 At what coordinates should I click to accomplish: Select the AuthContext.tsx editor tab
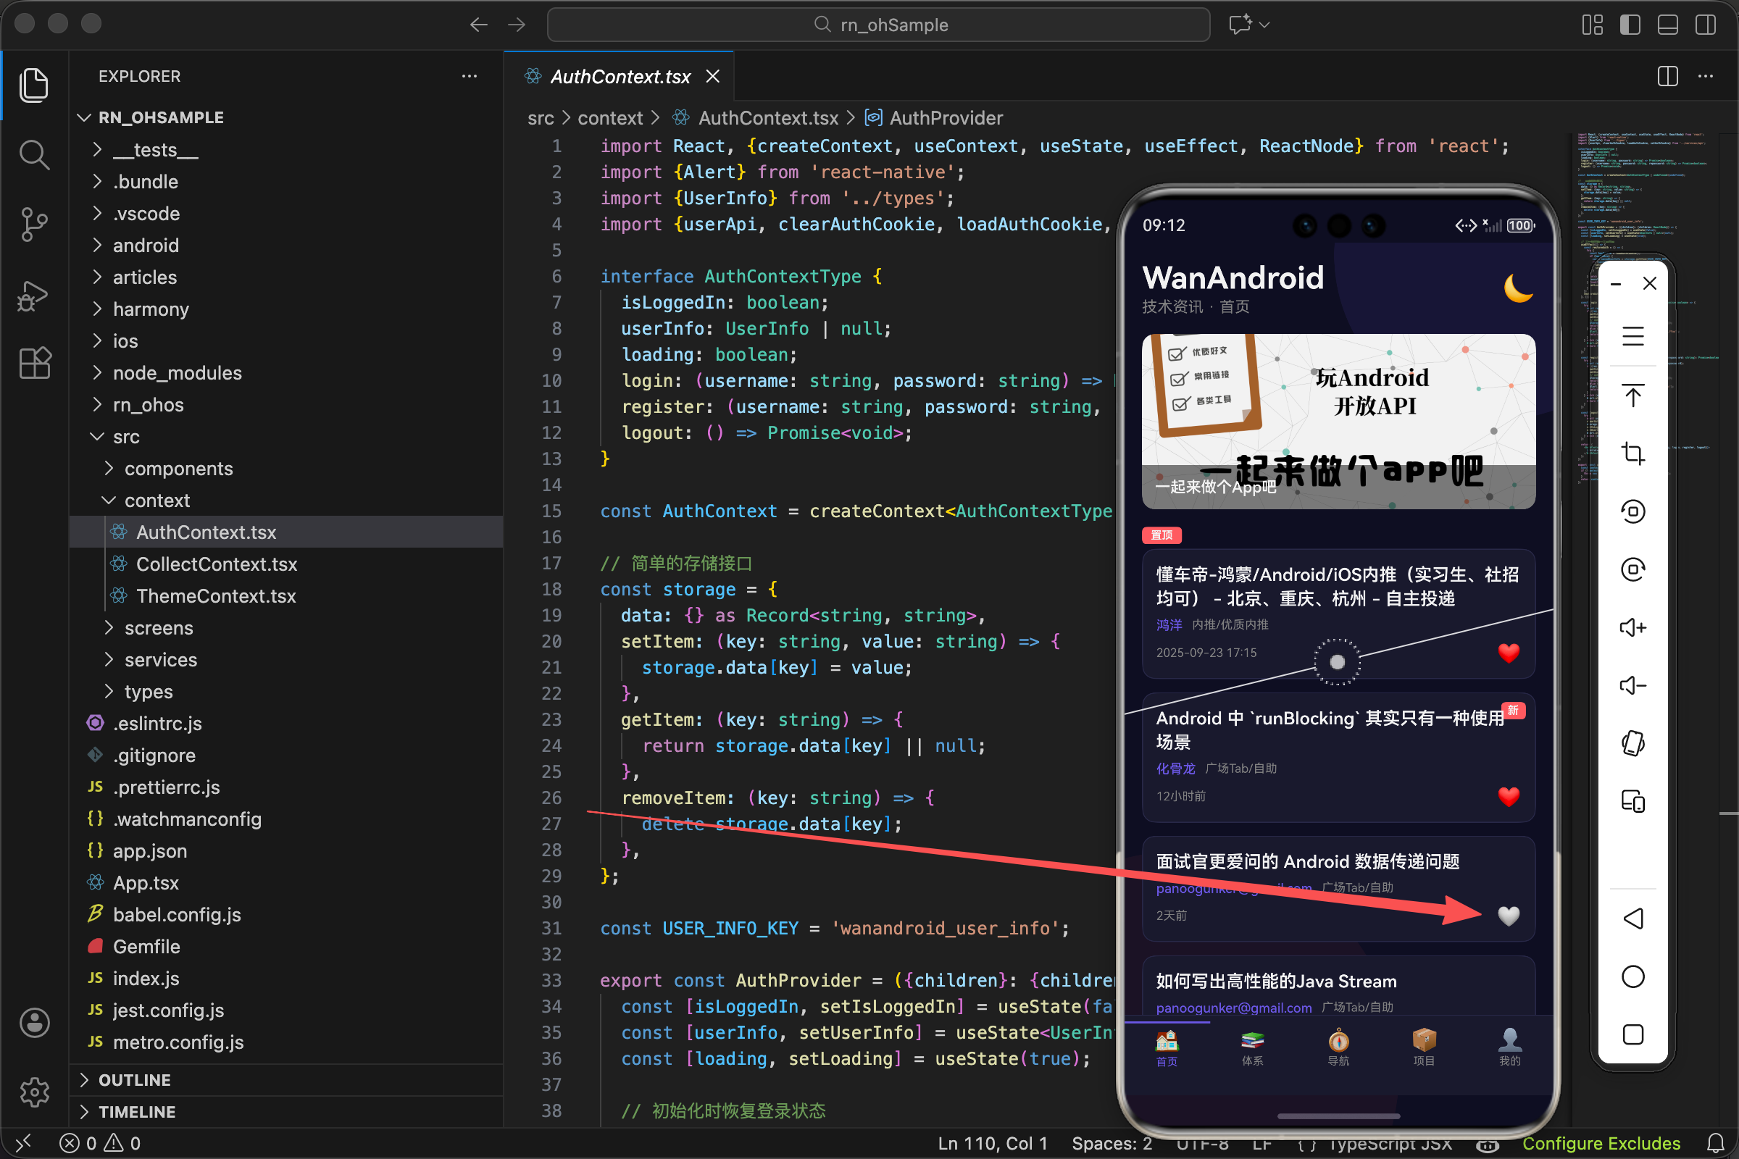pos(620,77)
